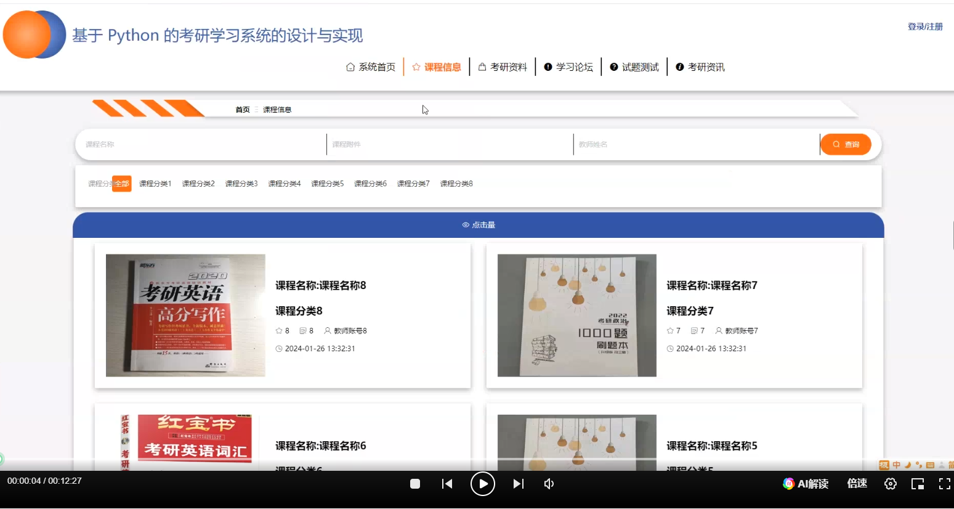Screen dimensions: 954x509
Task: Filter by 课程分类1
Action: pos(155,184)
